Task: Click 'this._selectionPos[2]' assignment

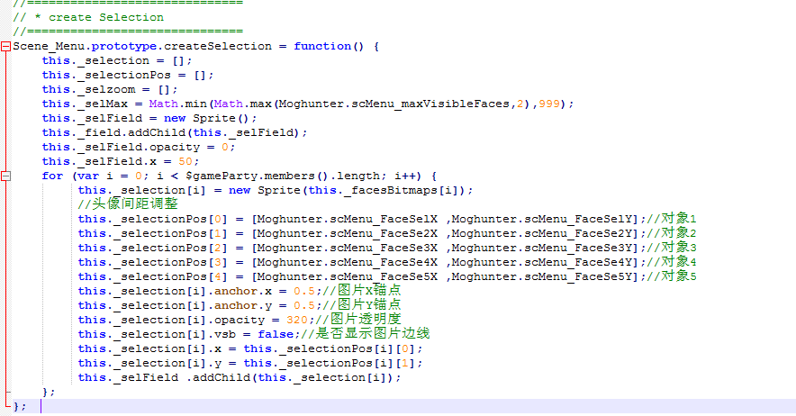Action: pos(153,248)
